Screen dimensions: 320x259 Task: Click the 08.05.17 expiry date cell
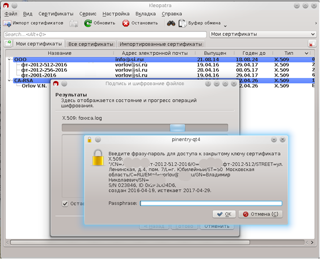pyautogui.click(x=247, y=70)
